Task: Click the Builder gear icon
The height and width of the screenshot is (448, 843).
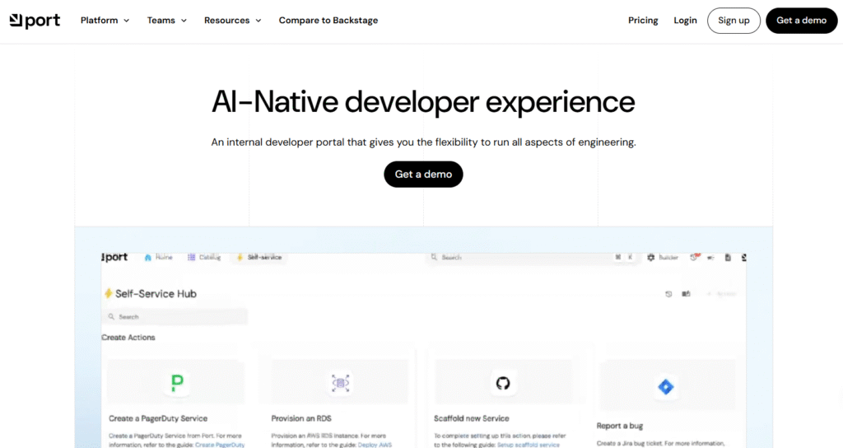Action: 650,258
